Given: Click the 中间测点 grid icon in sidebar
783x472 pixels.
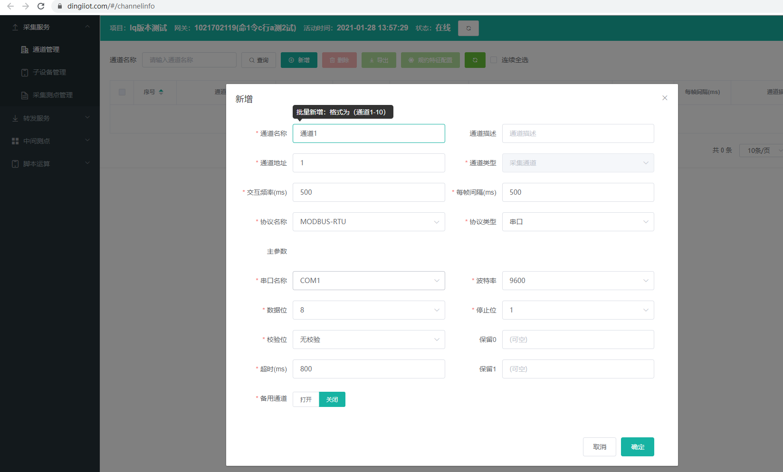Looking at the screenshot, I should tap(15, 141).
